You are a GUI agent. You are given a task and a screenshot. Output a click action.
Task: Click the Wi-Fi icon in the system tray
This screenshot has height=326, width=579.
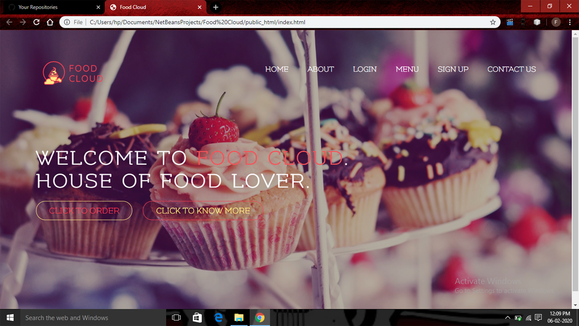528,317
